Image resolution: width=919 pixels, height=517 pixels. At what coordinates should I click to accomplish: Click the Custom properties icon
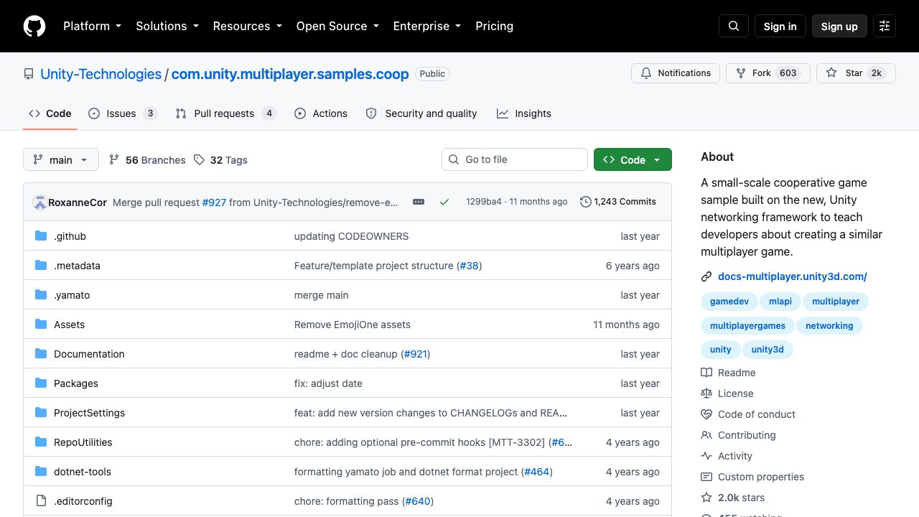(706, 477)
